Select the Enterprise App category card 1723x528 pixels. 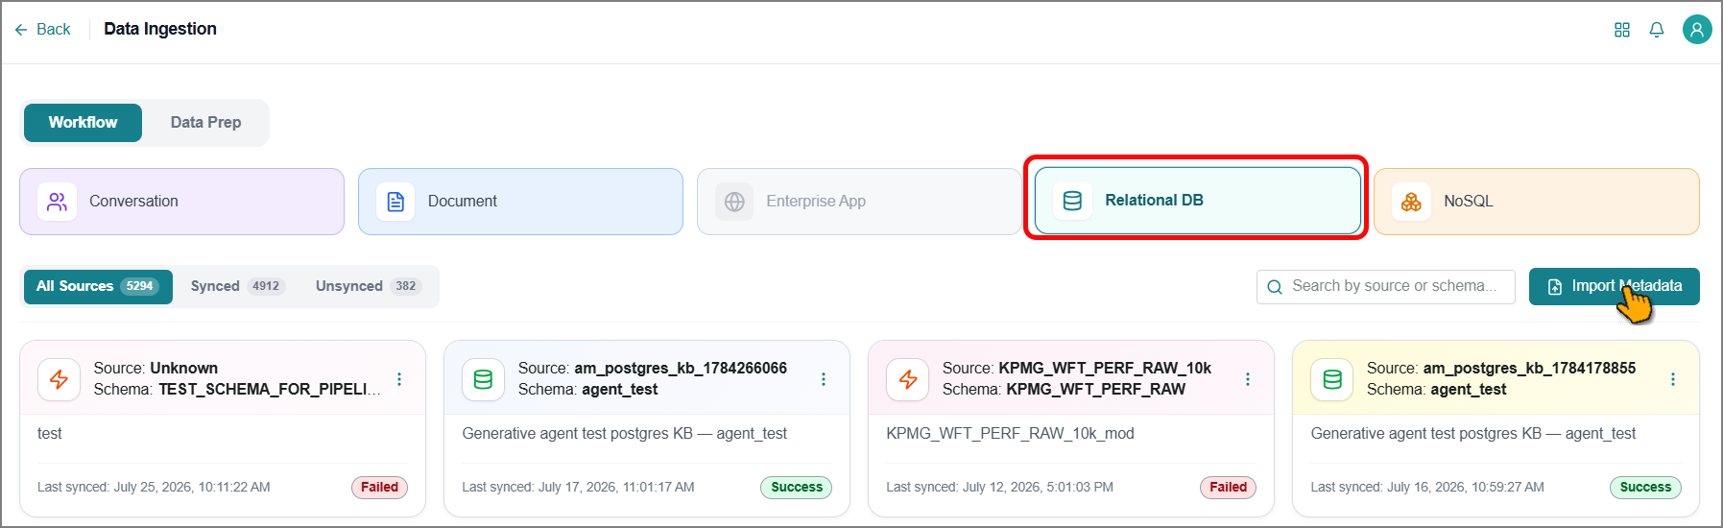tap(859, 202)
